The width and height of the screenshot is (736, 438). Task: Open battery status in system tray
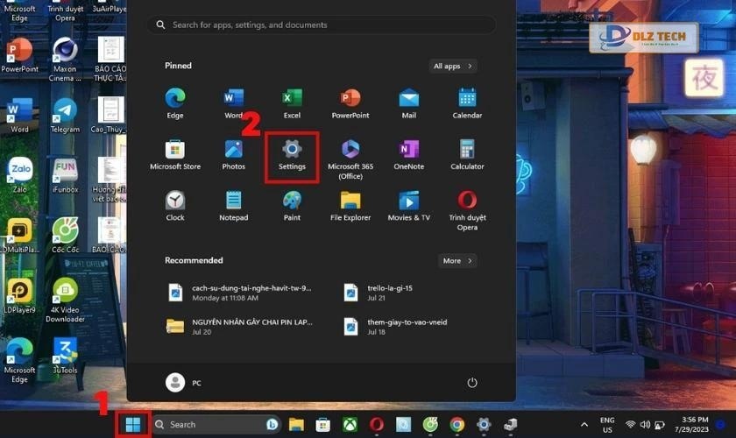[660, 425]
